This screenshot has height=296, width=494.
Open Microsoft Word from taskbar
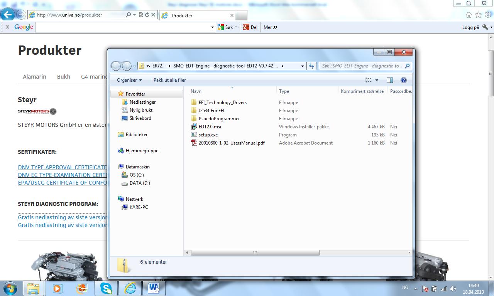click(x=153, y=288)
